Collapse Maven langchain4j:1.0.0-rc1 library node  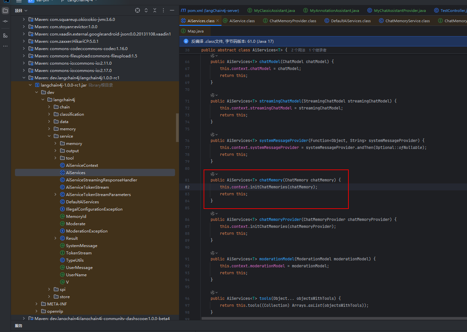tap(24, 78)
